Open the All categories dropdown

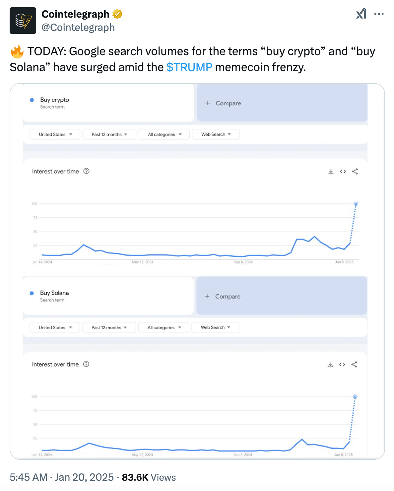[164, 134]
